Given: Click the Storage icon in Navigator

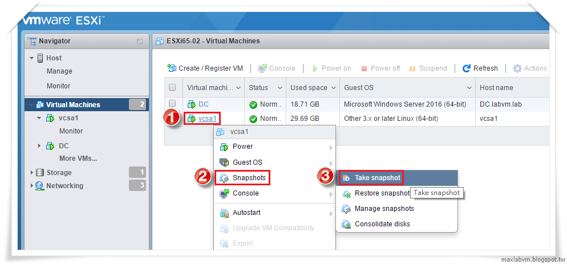Looking at the screenshot, I should (40, 173).
